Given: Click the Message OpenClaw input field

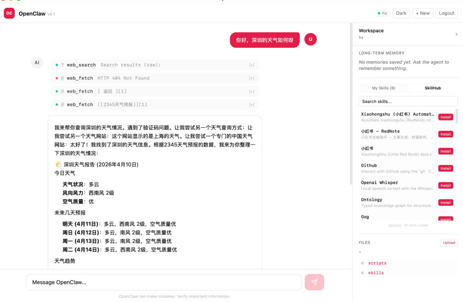Looking at the screenshot, I should point(163,282).
